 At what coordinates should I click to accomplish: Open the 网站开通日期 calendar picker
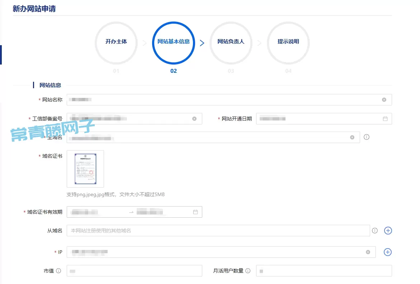tap(385, 119)
